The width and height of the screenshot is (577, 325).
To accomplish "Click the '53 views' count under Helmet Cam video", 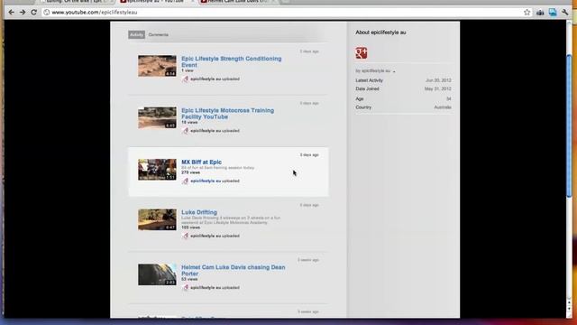I will (189, 279).
